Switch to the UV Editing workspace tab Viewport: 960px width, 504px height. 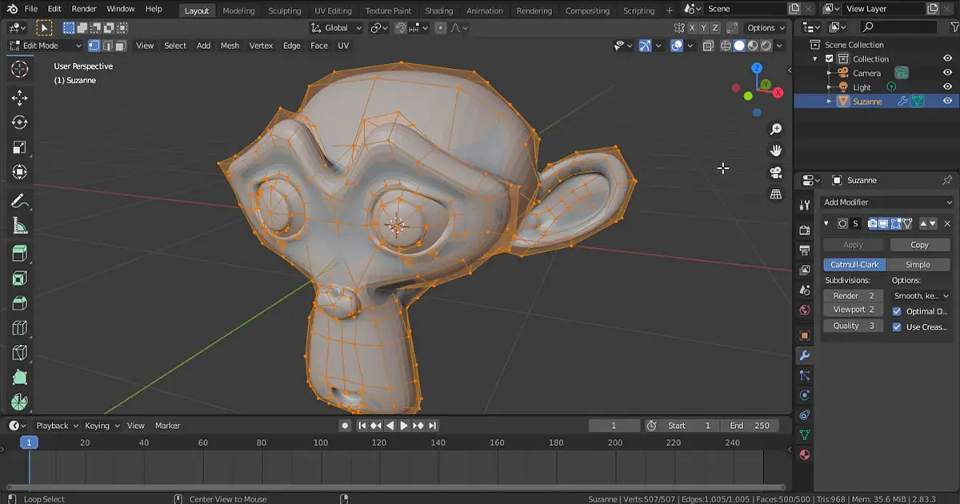tap(333, 10)
